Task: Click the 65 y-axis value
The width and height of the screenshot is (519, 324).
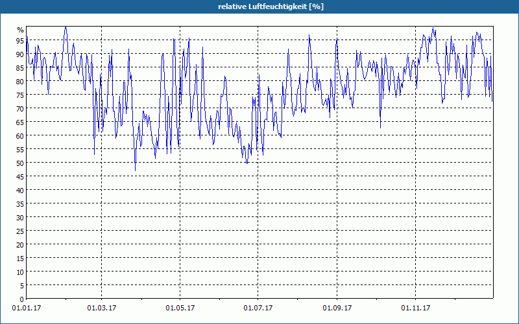Action: (x=20, y=122)
